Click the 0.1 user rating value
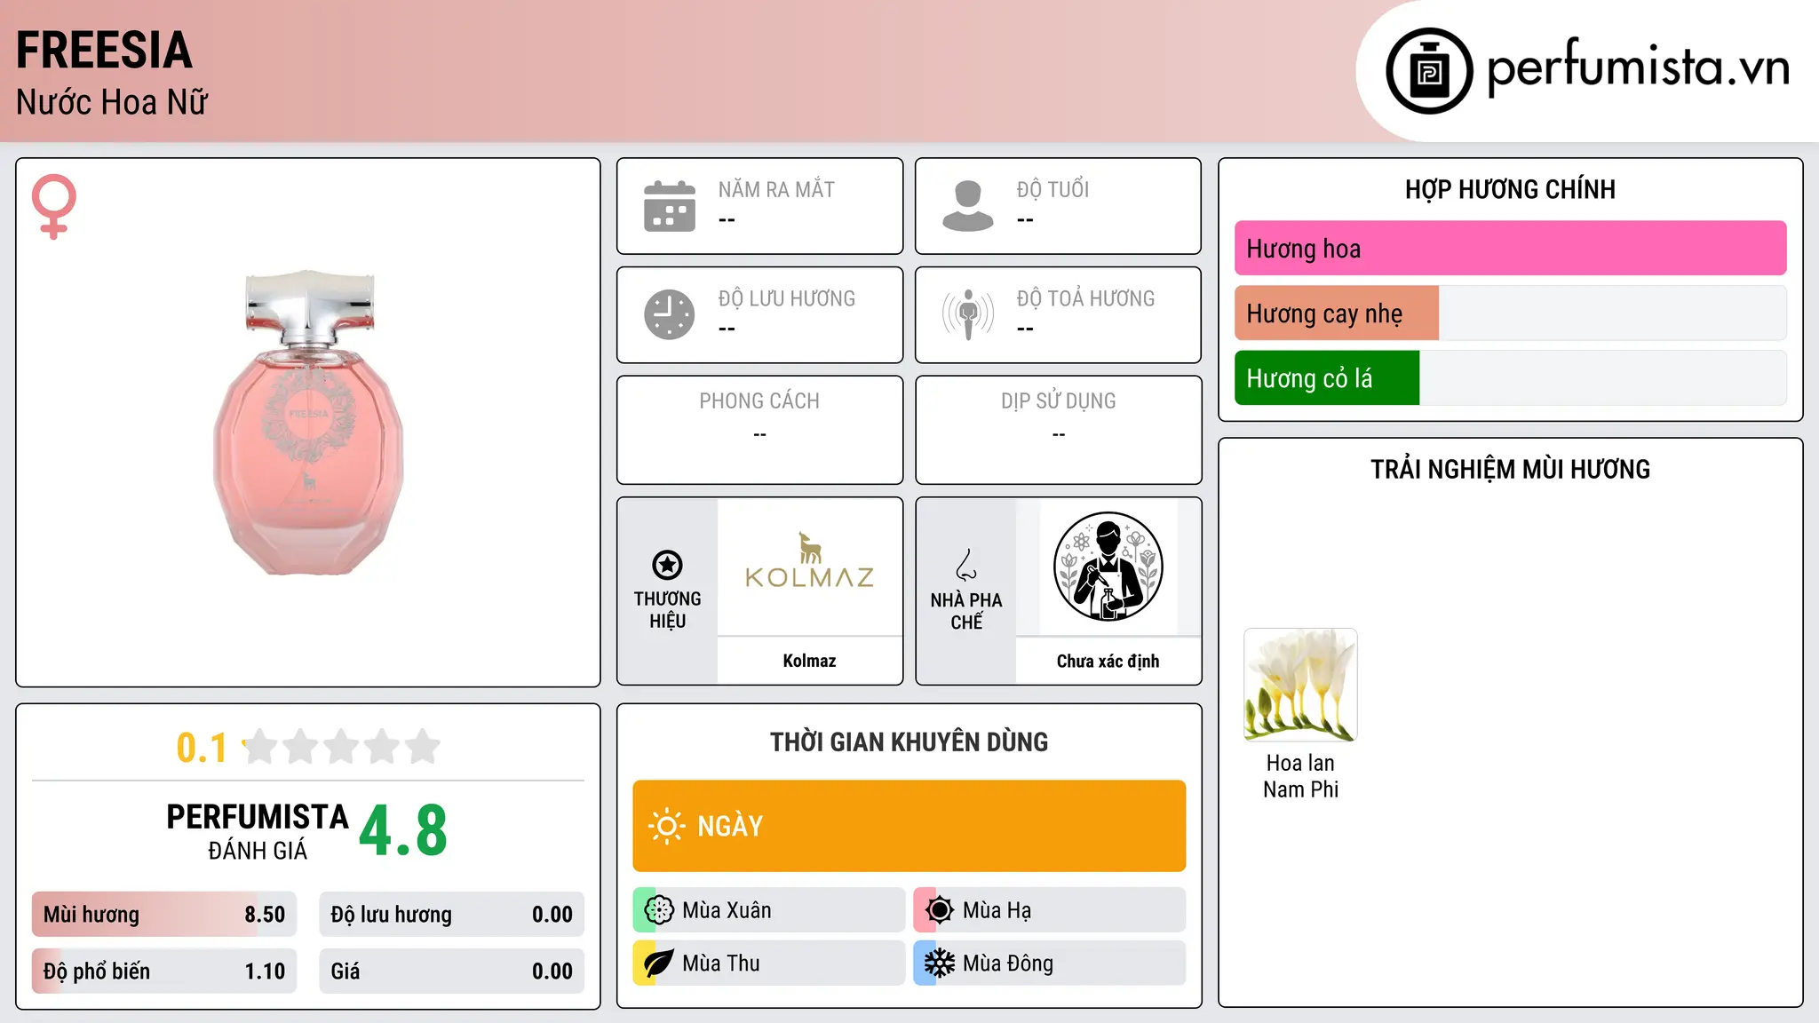Screen dimensions: 1819x1023 [203, 748]
